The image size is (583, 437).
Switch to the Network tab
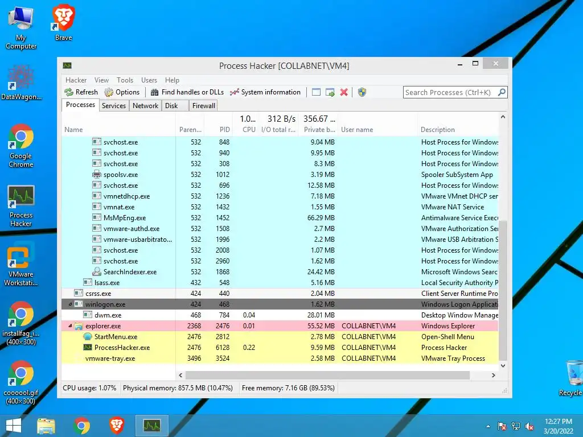click(x=145, y=105)
